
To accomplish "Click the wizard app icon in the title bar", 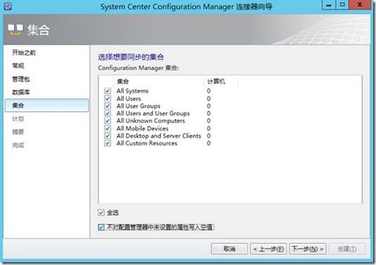I will [x=8, y=6].
